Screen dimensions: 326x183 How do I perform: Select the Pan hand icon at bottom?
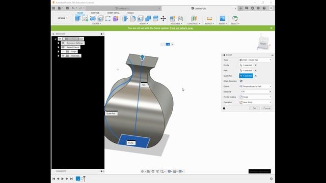click(x=153, y=171)
